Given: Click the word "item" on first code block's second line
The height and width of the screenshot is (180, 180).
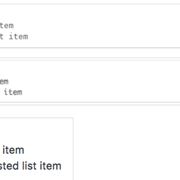Looking at the screenshot, I should click(x=18, y=36).
